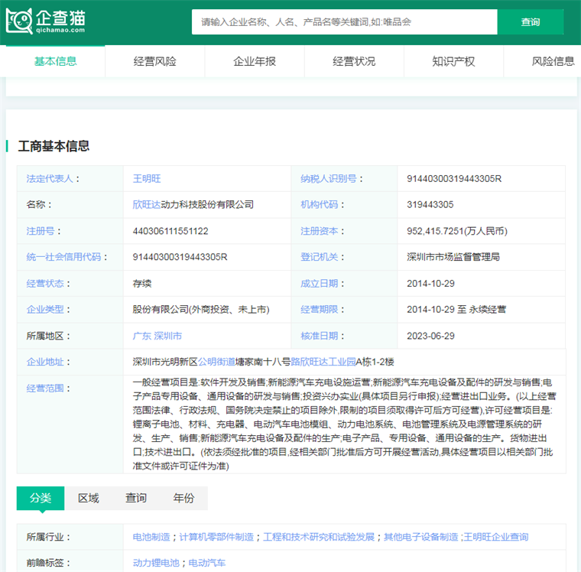Click the 机构代码 label link

pyautogui.click(x=319, y=205)
